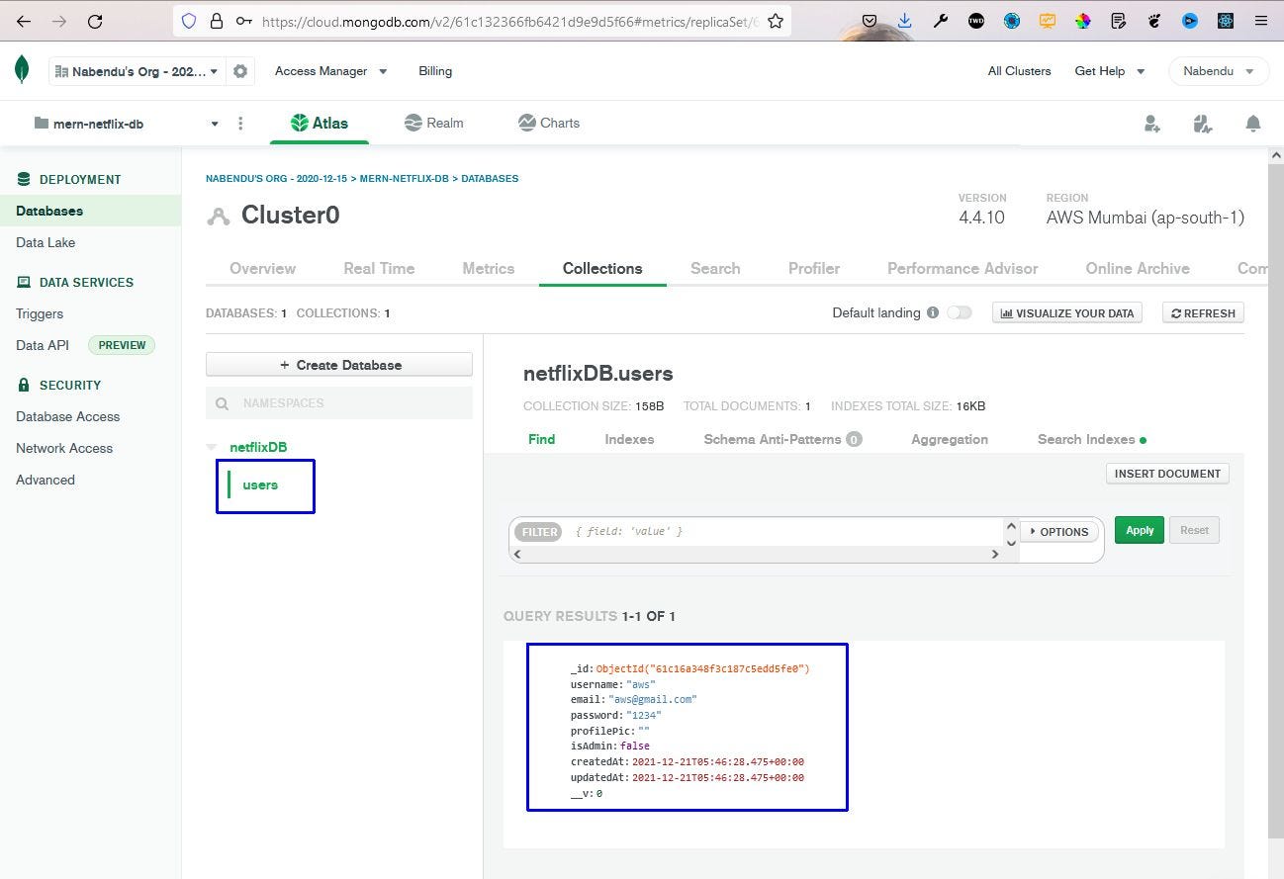Open the Nabendu user account dropdown

click(x=1218, y=71)
